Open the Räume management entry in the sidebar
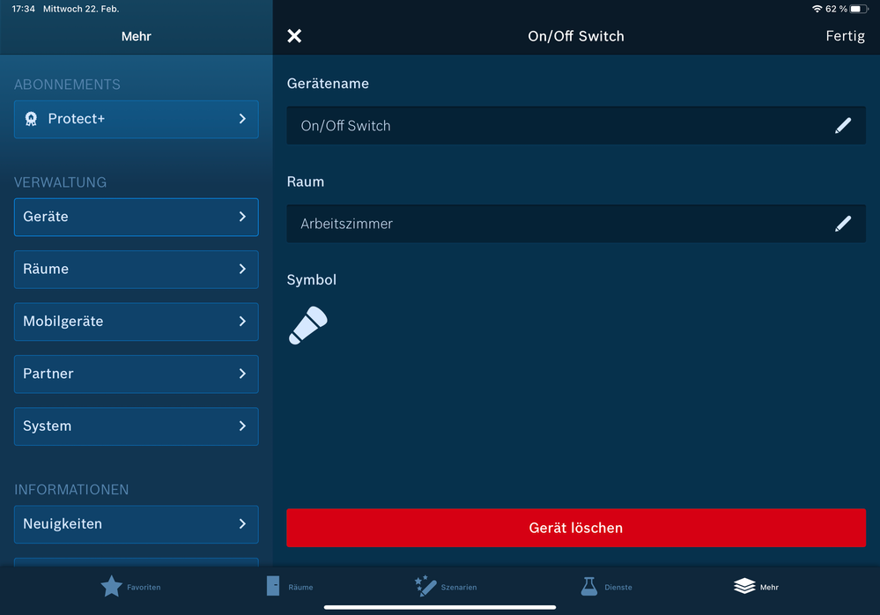Viewport: 880px width, 615px height. 136,270
